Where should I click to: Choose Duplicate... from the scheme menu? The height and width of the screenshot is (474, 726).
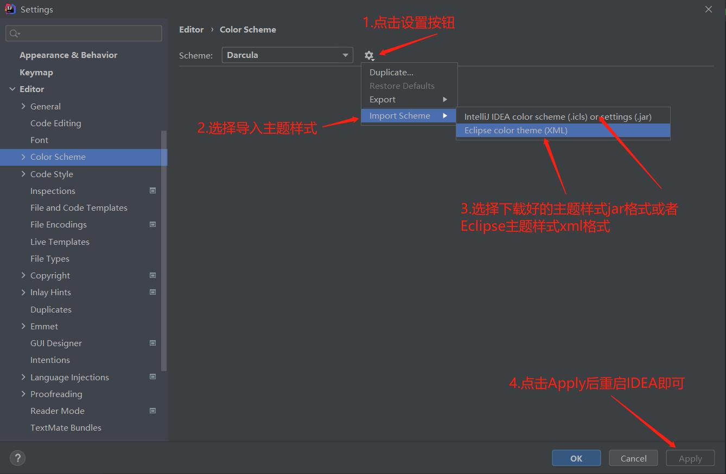(x=409, y=72)
